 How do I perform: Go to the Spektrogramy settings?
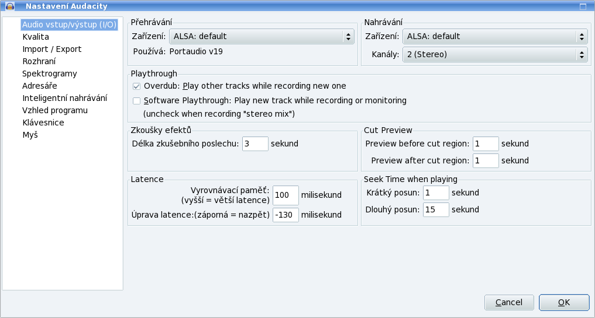(x=50, y=74)
